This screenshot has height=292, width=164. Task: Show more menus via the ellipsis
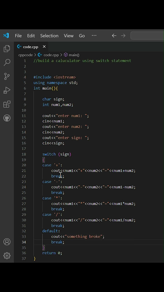point(94,35)
